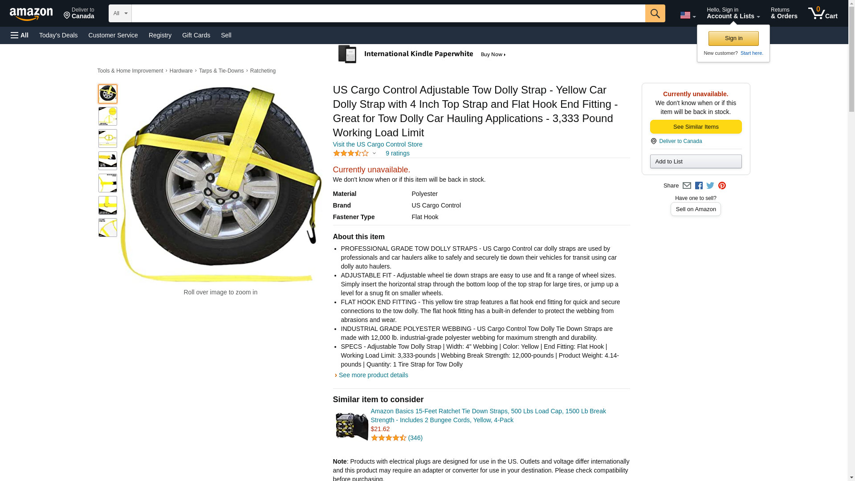
Task: Share the product on Facebook
Action: (x=699, y=186)
